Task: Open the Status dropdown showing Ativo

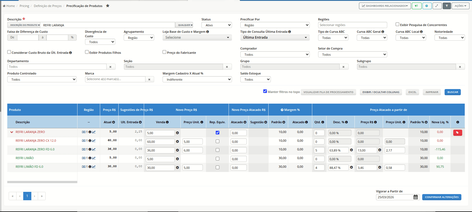Action: coord(217,25)
